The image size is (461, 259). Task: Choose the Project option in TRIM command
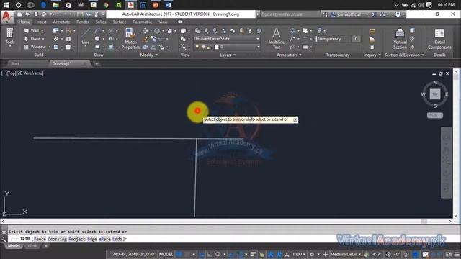tap(77, 239)
